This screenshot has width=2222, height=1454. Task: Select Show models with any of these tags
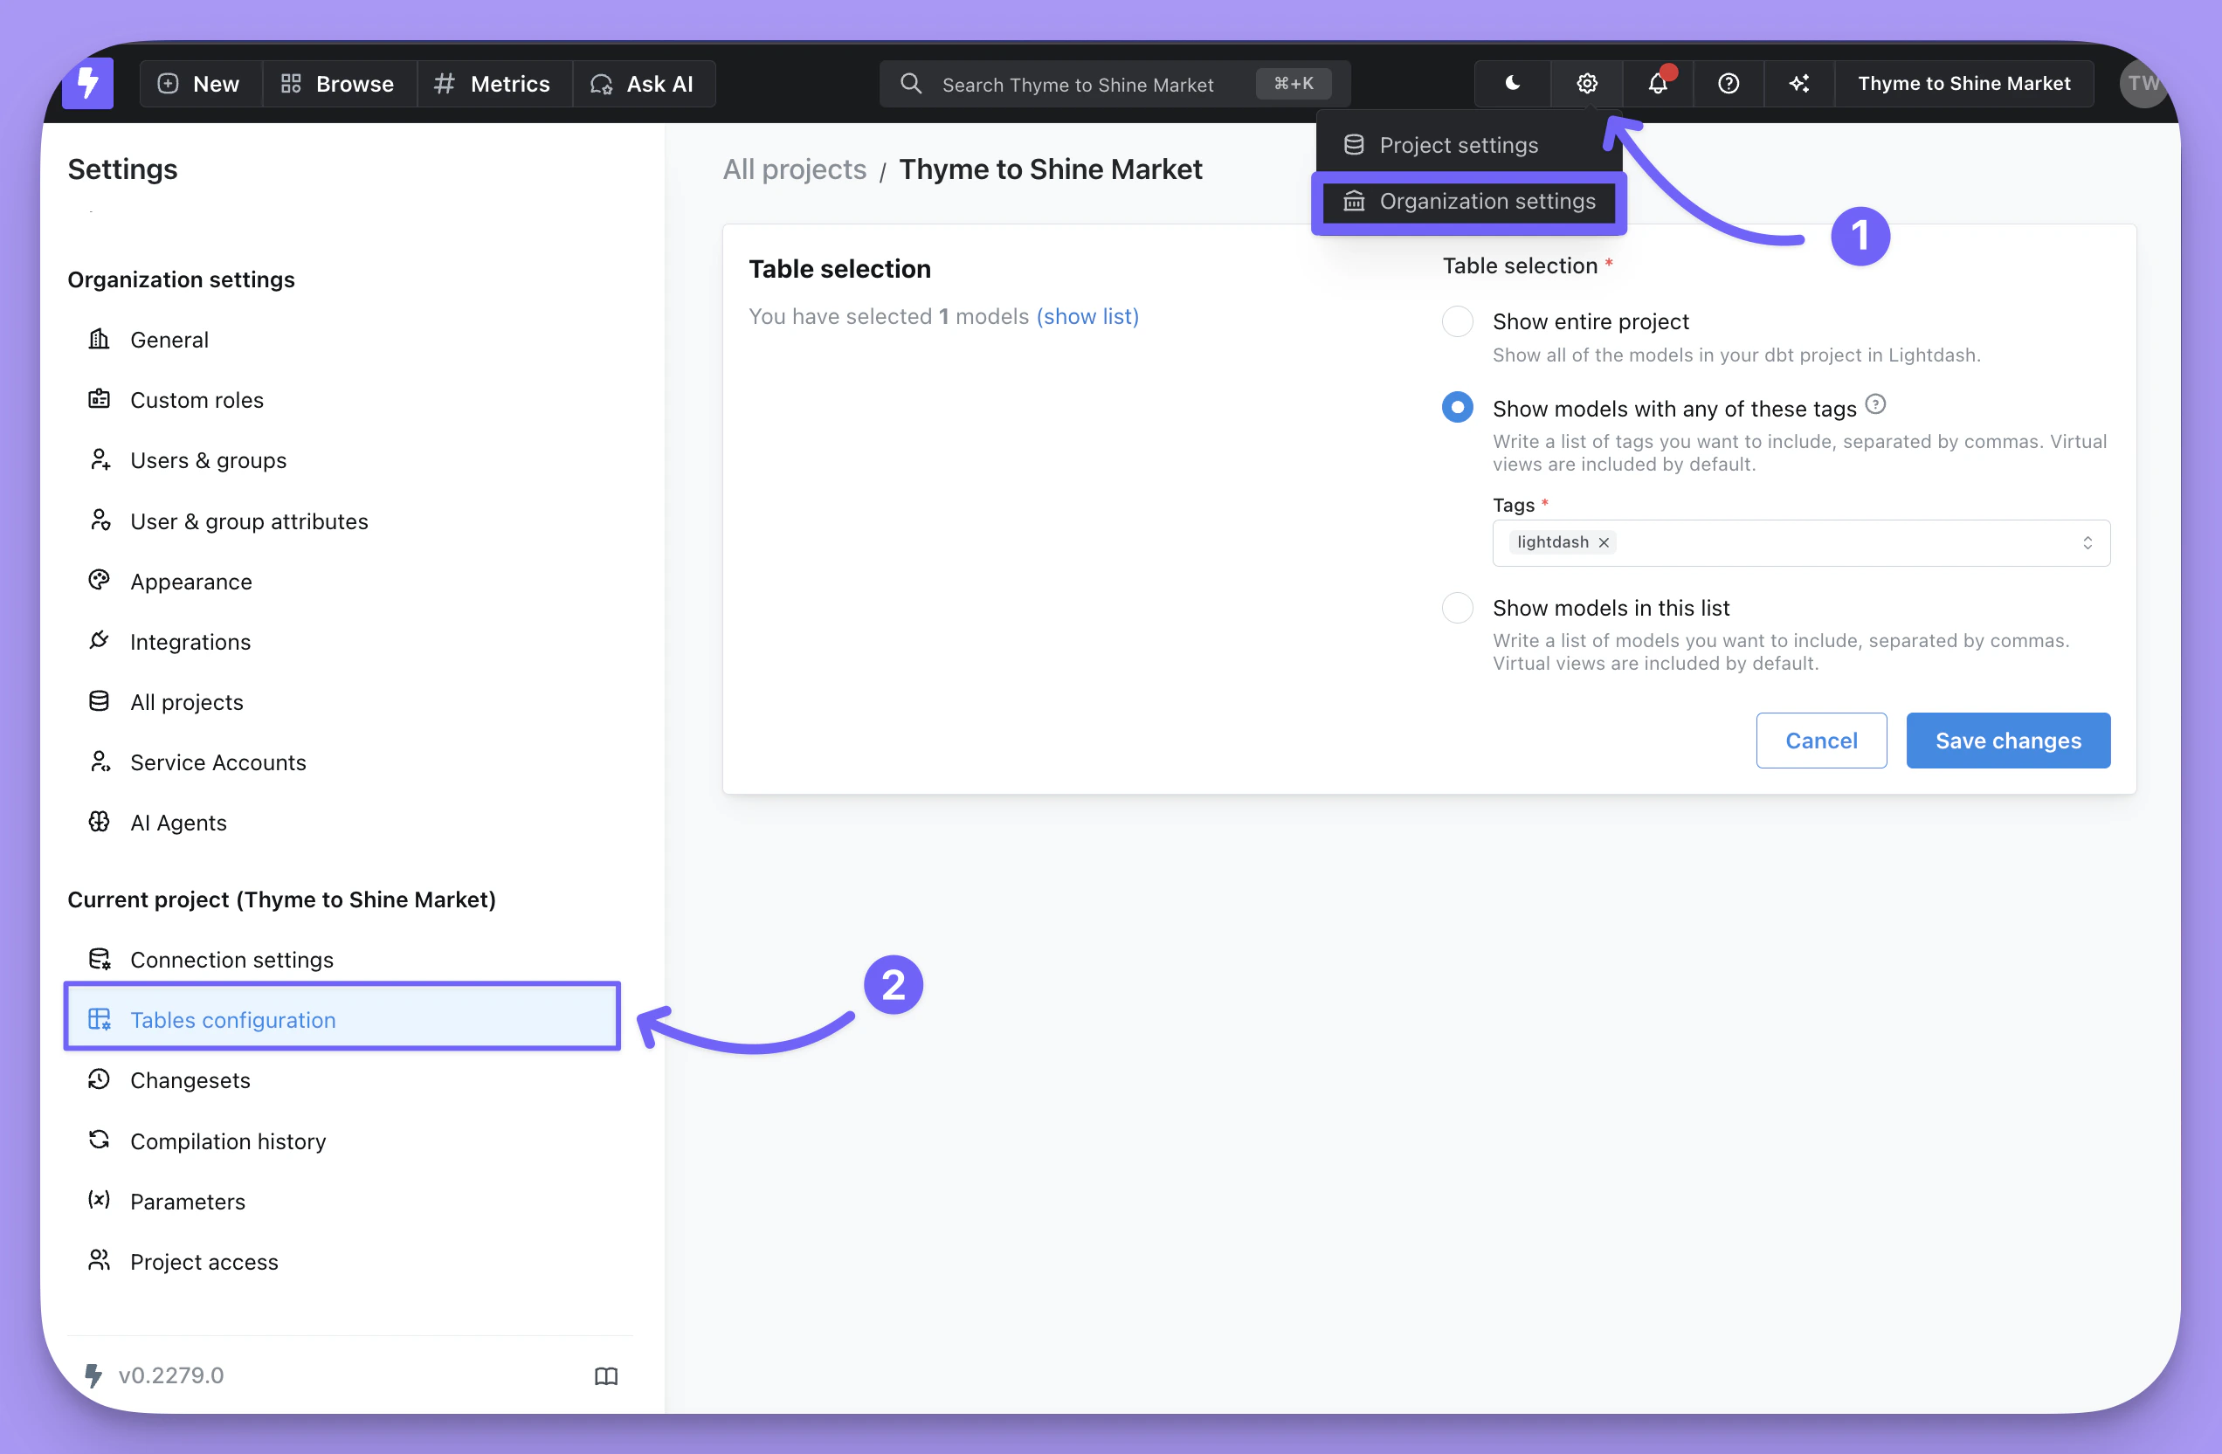click(x=1458, y=408)
